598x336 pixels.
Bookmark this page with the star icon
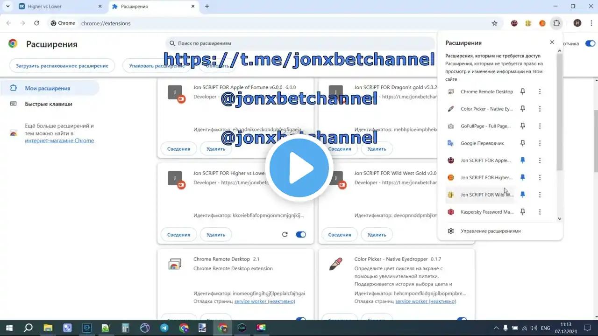point(494,23)
